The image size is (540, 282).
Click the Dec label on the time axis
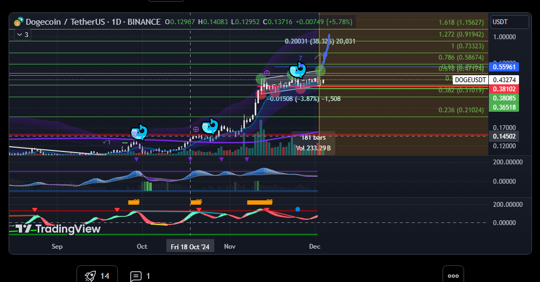point(315,246)
